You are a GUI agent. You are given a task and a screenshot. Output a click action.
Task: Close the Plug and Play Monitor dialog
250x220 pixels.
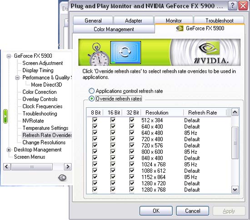tap(243, 6)
